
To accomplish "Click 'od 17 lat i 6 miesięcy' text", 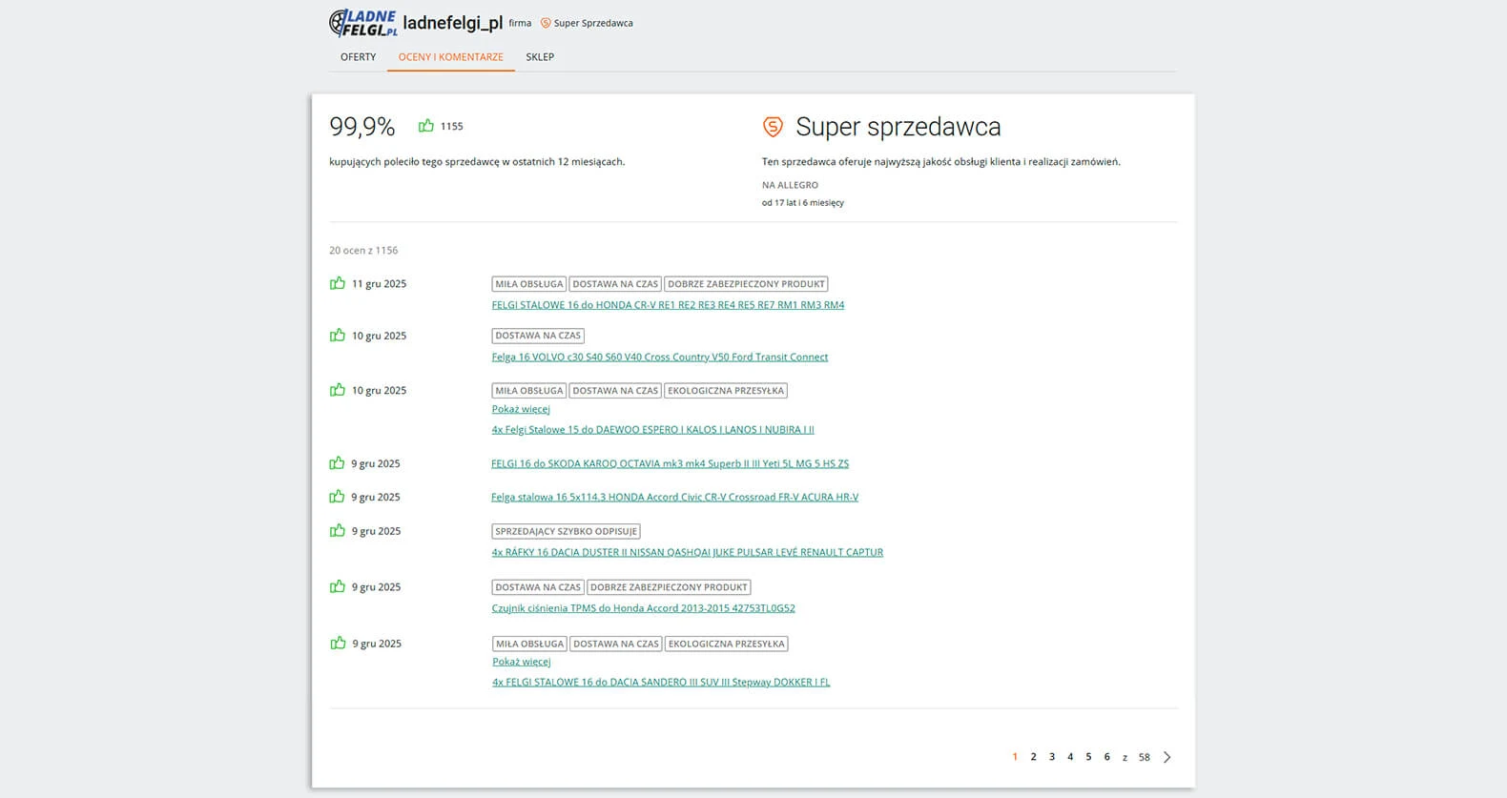I will point(802,203).
